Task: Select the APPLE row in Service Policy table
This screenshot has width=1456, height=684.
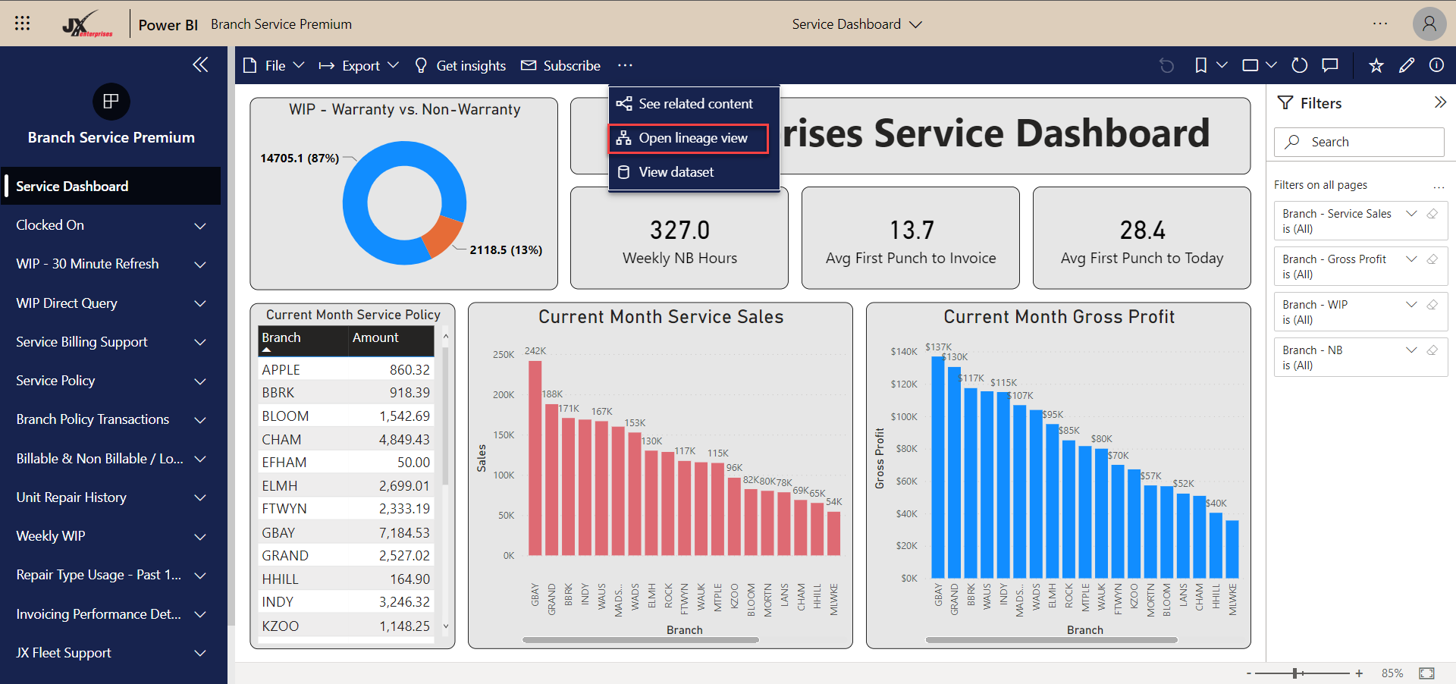Action: tap(346, 370)
